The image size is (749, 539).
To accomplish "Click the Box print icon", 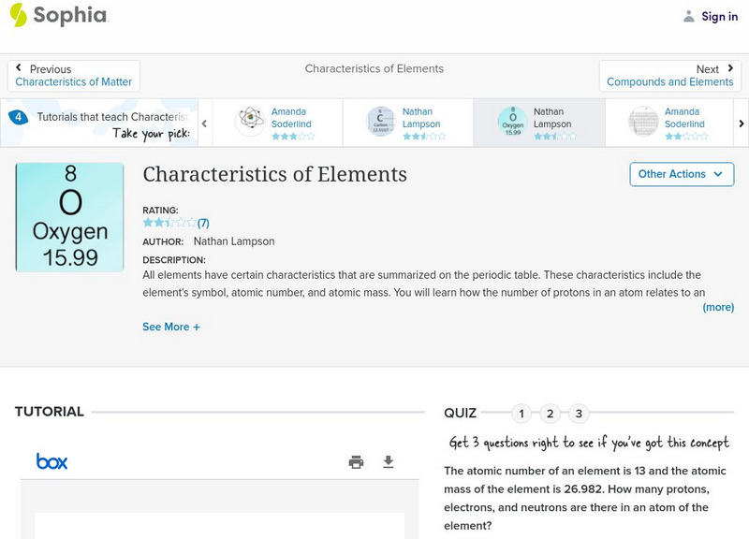I will pos(356,461).
